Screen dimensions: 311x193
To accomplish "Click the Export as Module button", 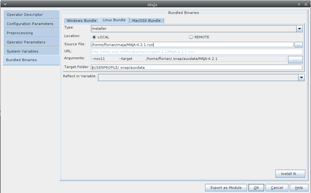I will click(x=226, y=188).
